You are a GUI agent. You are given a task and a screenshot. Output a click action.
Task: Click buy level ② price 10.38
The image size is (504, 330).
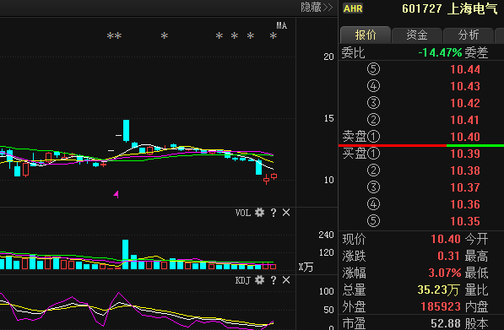pyautogui.click(x=465, y=170)
